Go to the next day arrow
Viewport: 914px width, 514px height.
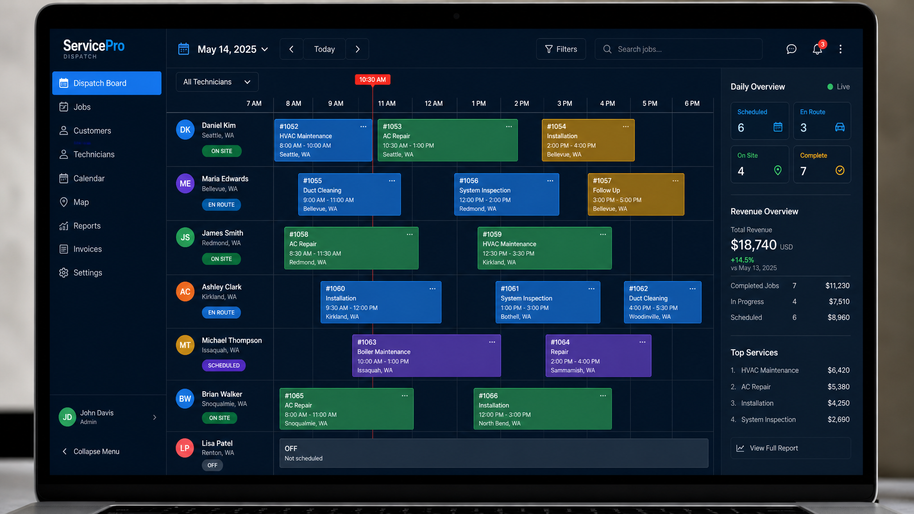click(357, 49)
